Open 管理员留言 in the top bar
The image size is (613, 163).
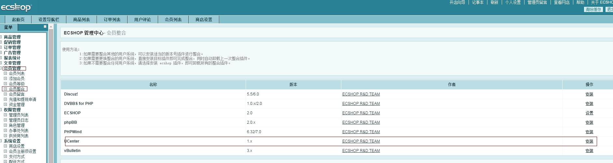(x=537, y=2)
